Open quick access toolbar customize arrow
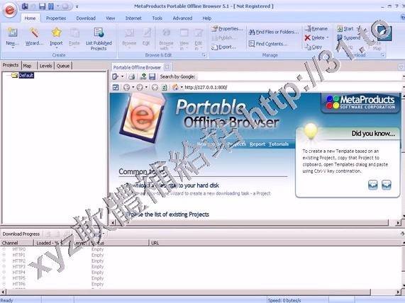405x303 pixels. (x=77, y=6)
